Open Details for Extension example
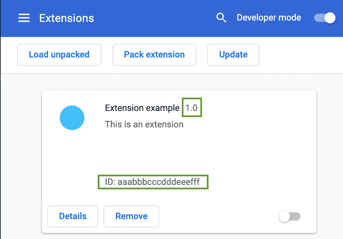Screen dimensions: 343x239 pyautogui.click(x=72, y=216)
